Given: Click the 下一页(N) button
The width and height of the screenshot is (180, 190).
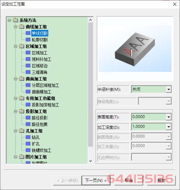Looking at the screenshot, I should click(96, 180).
